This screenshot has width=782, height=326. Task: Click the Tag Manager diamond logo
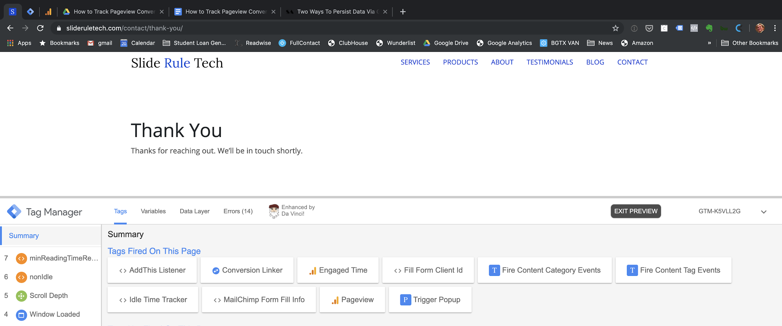tap(14, 212)
